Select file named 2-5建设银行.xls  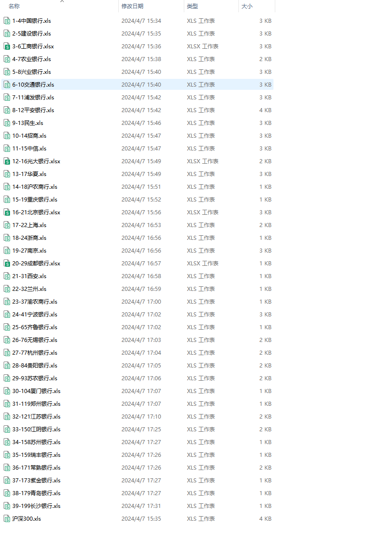point(31,33)
